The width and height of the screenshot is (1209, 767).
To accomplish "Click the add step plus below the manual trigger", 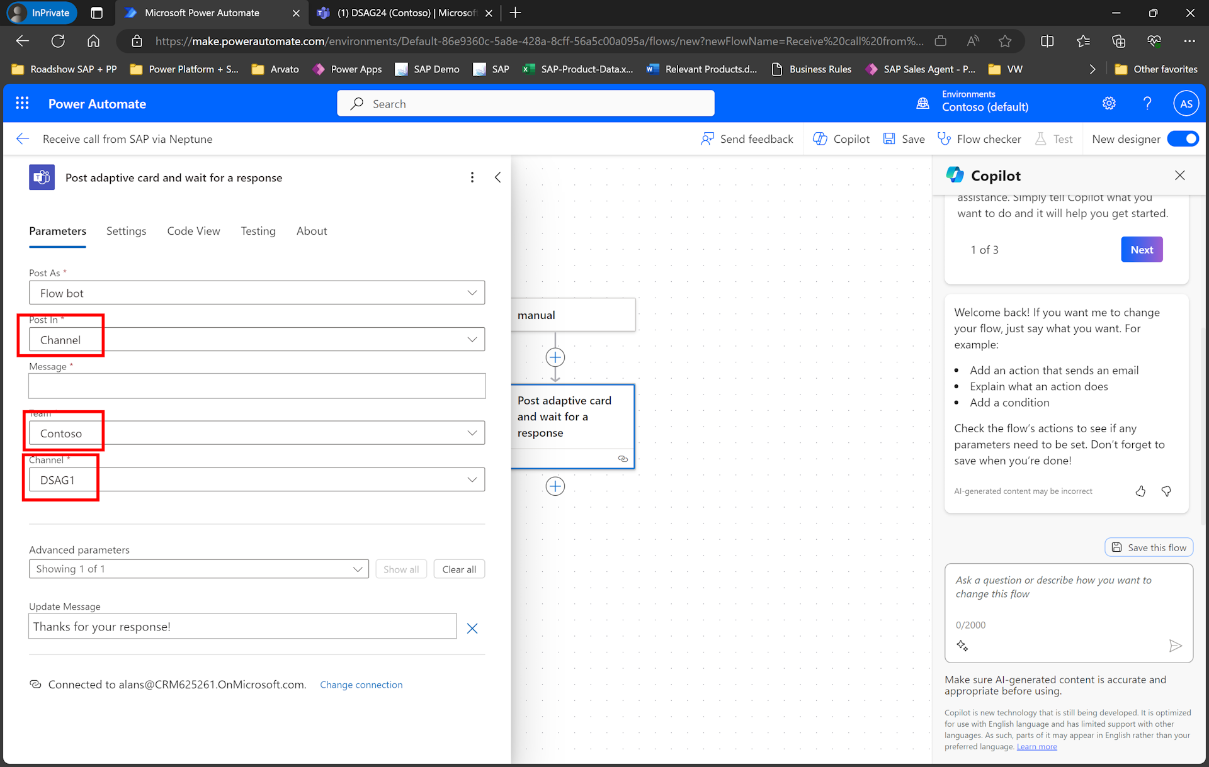I will (x=555, y=357).
